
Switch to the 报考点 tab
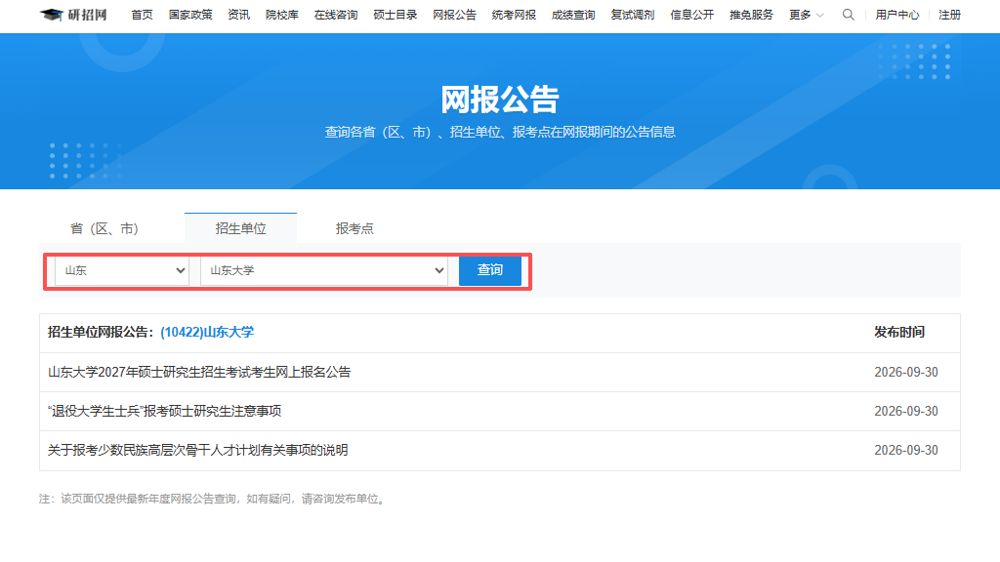[354, 228]
